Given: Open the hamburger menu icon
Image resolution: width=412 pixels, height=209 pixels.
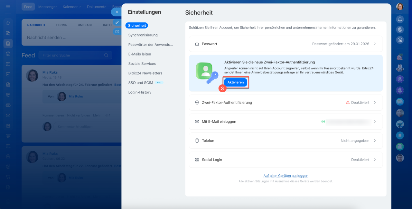Looking at the screenshot, I should pyautogui.click(x=8, y=7).
